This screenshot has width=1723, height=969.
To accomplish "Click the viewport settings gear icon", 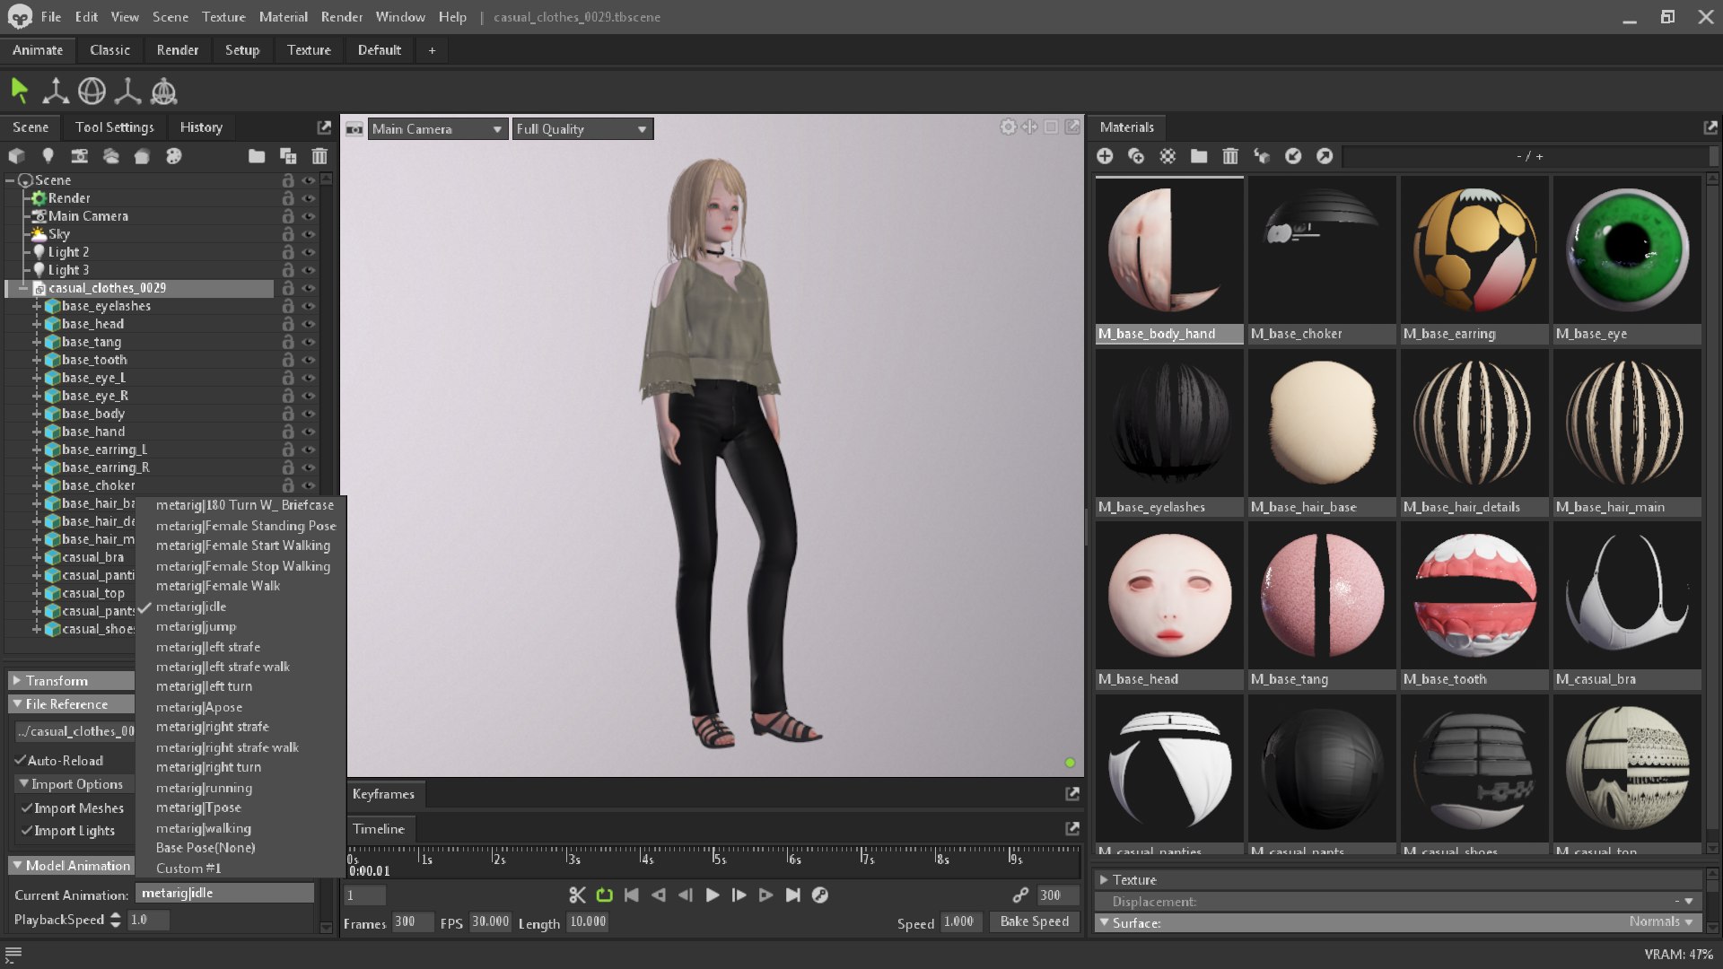I will tap(1009, 127).
